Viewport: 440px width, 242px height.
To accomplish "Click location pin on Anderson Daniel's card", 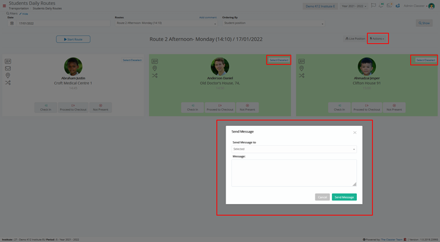I will [155, 68].
